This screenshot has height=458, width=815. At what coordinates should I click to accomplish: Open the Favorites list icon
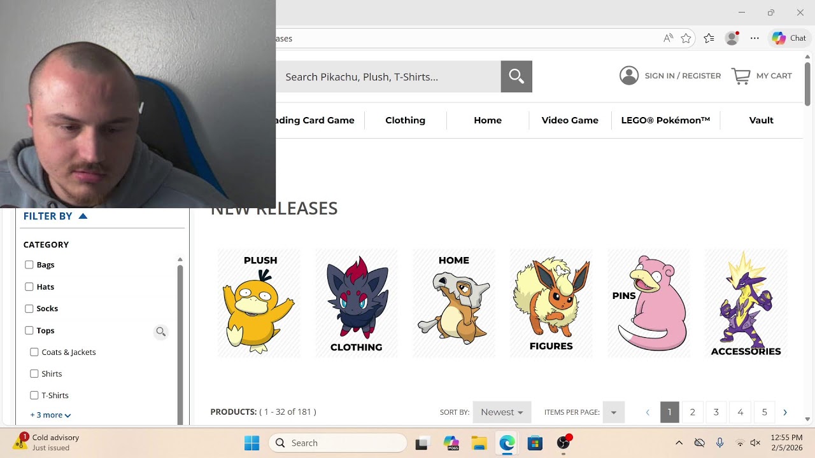[x=709, y=38]
